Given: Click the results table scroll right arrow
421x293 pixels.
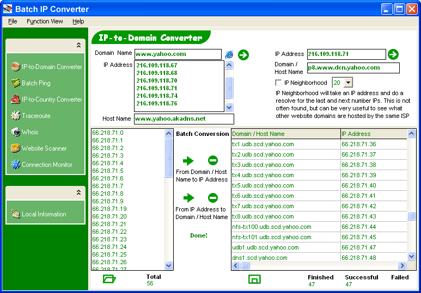Looking at the screenshot, I should coord(402,266).
